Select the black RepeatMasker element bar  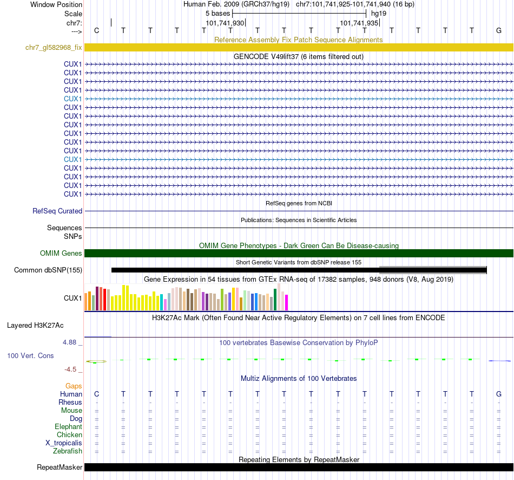click(x=299, y=467)
